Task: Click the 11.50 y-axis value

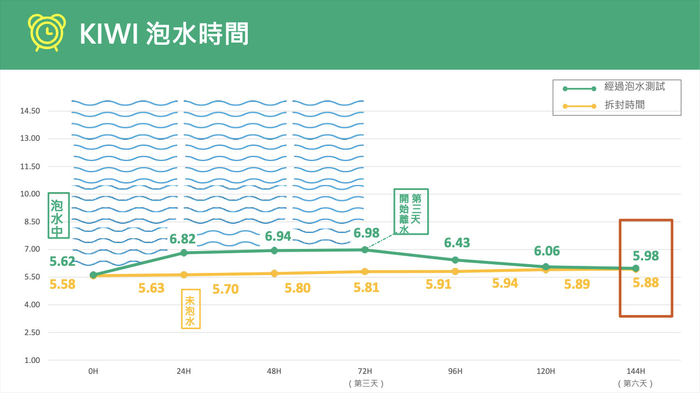Action: 30,166
